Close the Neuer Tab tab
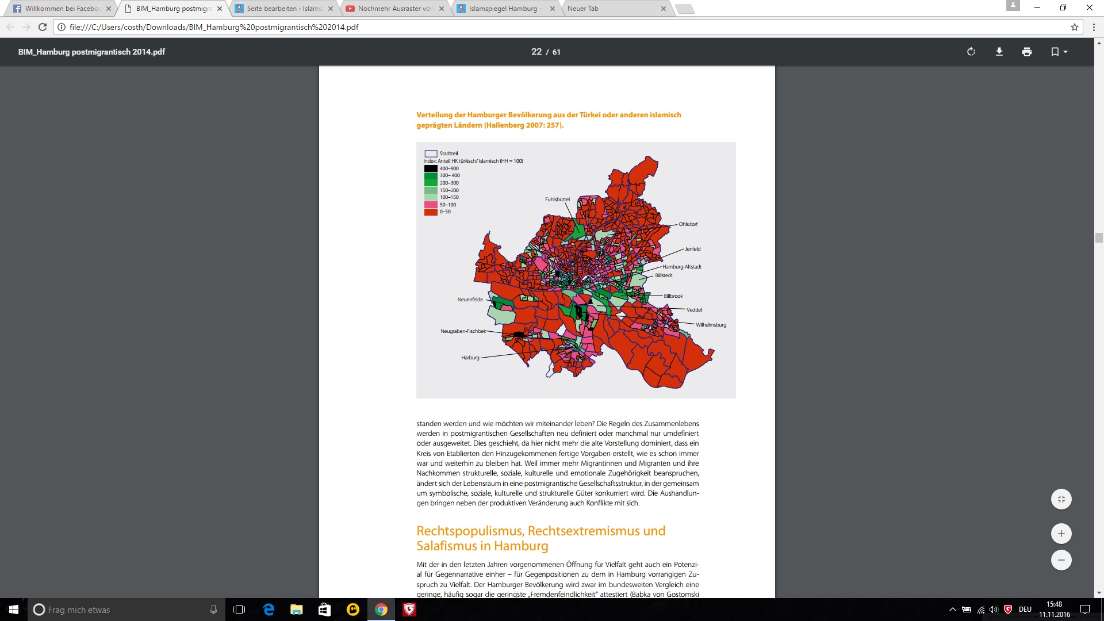 [664, 9]
